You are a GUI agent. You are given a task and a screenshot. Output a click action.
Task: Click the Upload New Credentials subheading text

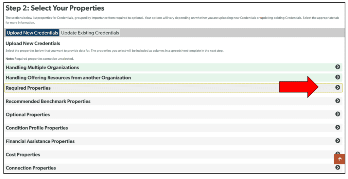point(33,43)
